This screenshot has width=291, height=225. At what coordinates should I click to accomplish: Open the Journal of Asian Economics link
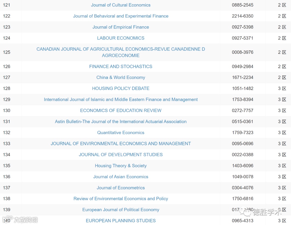coord(121,177)
